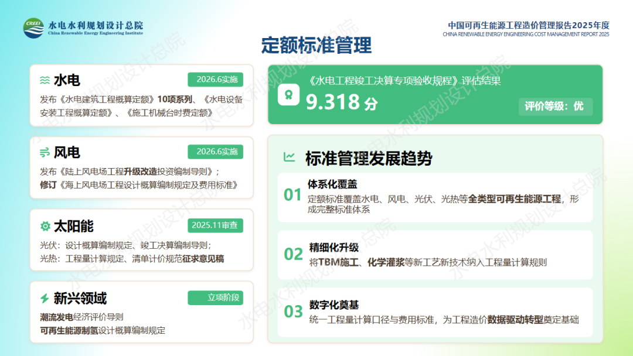
Task: Click the 风电 card heading
Action: [67, 152]
